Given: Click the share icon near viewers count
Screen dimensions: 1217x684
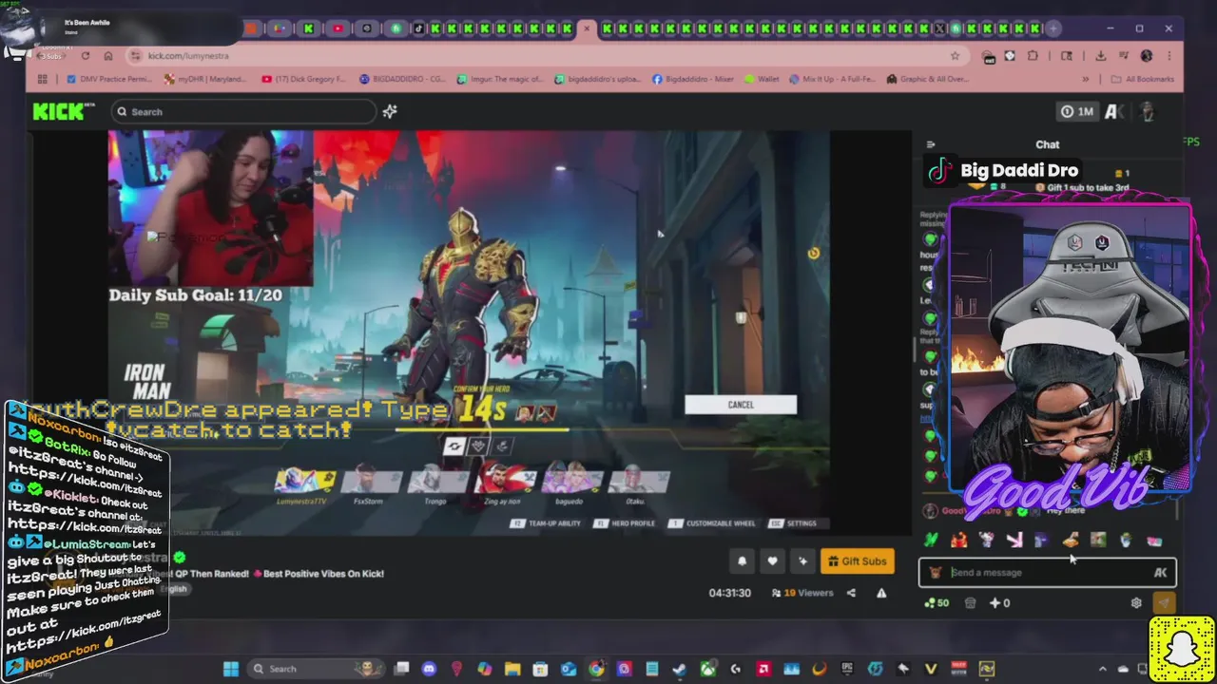Looking at the screenshot, I should coord(851,593).
